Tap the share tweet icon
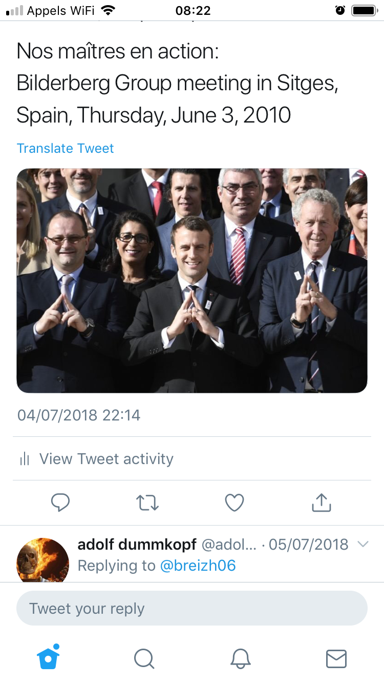The width and height of the screenshot is (384, 684). 322,502
